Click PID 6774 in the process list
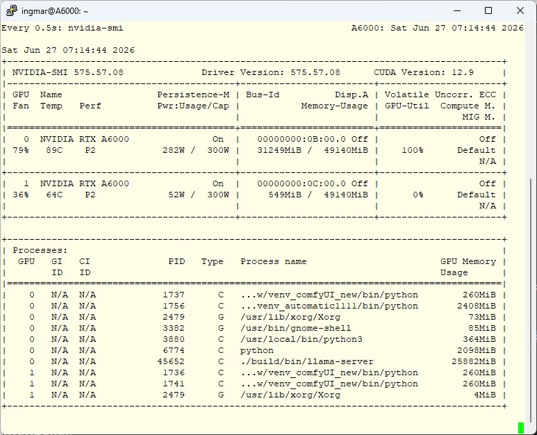Viewport: 537px width, 435px height. coord(174,350)
